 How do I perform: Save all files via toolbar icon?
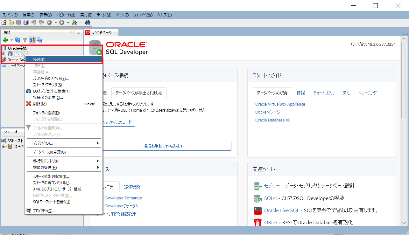[26, 22]
